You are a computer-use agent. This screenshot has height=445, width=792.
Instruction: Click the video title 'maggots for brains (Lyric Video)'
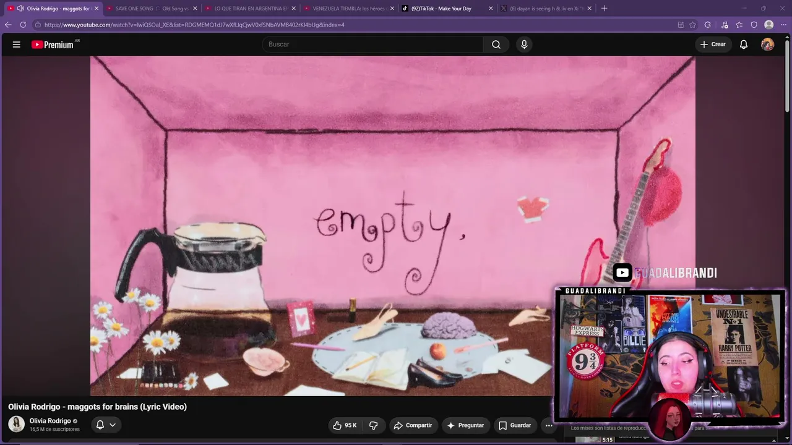(97, 407)
